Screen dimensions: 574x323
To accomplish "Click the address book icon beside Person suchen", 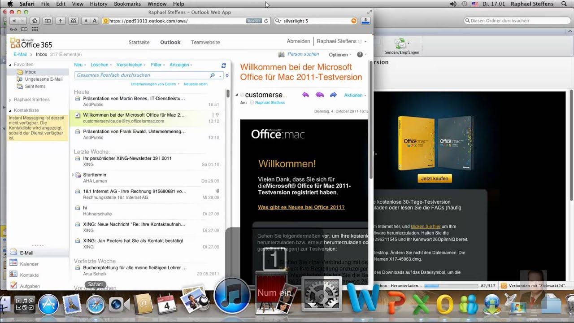I will [282, 54].
